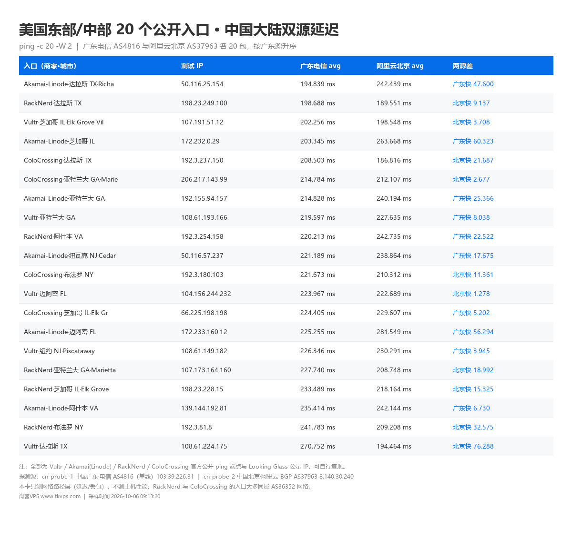Click the 采样时间 2026-10-06 09:13:20 timestamp
Viewport: 572px width, 552px height.
[x=124, y=496]
